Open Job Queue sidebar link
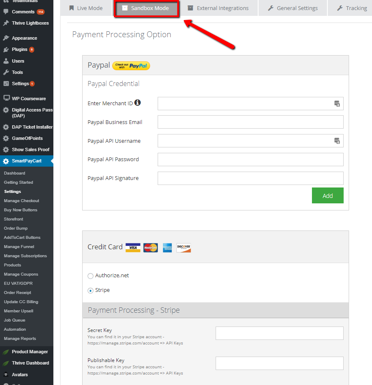This screenshot has width=372, height=385. pyautogui.click(x=15, y=320)
